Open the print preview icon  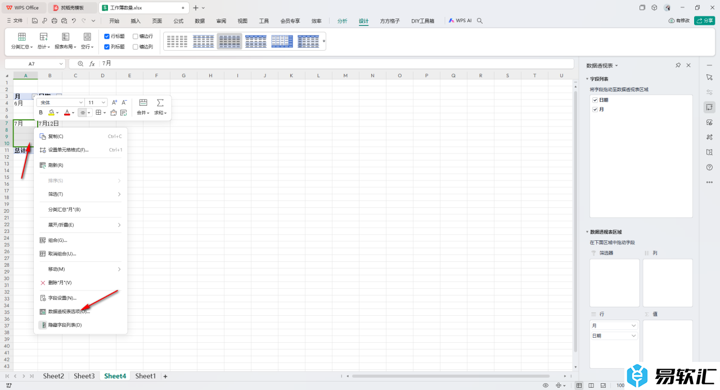pos(64,21)
